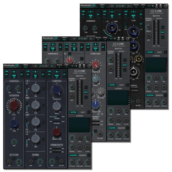
Task: Solo HMF band with headphone icon, front window
Action: coord(44,105)
